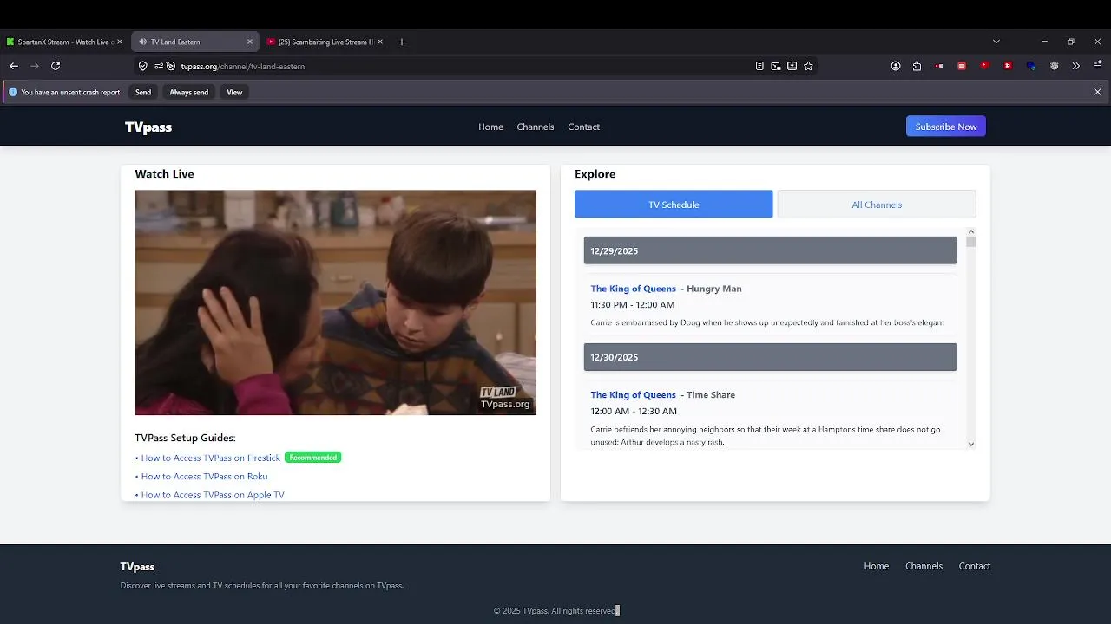Viewport: 1111px width, 624px height.
Task: Mute the TV Land Eastern tab audio icon
Action: point(143,42)
